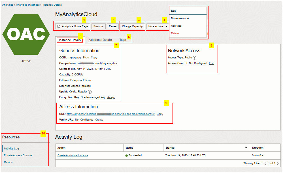This screenshot has height=173, width=283.
Task: Open Metrics in the Resources panel
Action: [x=8, y=162]
